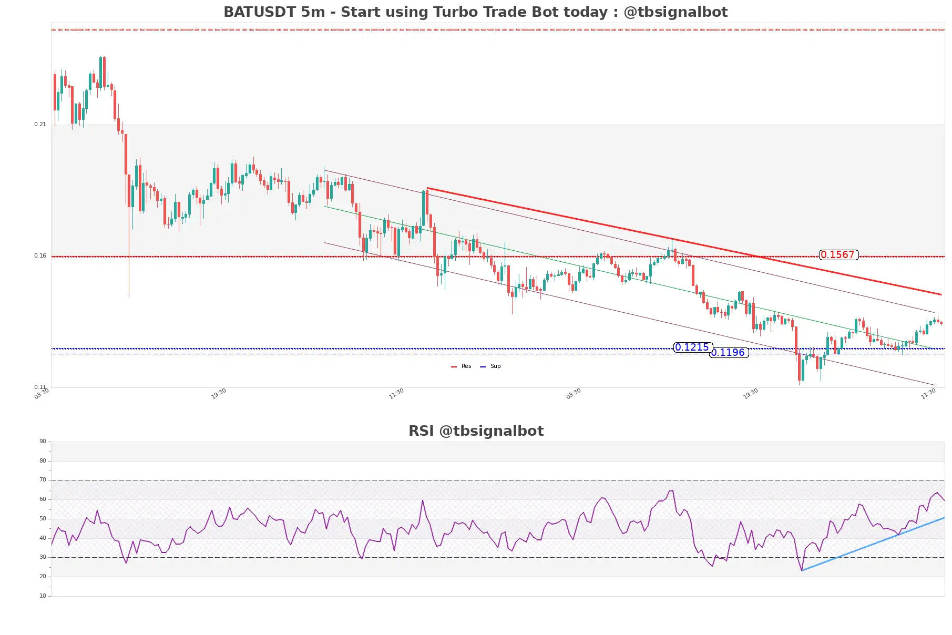Screen dimensions: 952x635
Task: Click the first 19:30 time axis label
Action: 219,394
